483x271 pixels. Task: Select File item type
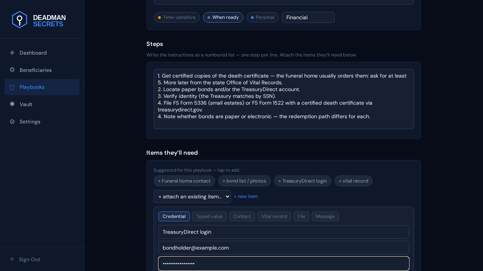coord(301,216)
